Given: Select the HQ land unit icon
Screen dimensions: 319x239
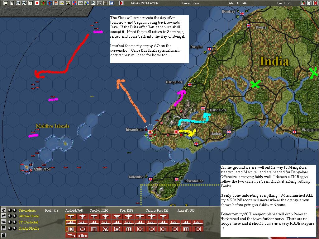Looking at the screenshot, I should pos(71,229).
